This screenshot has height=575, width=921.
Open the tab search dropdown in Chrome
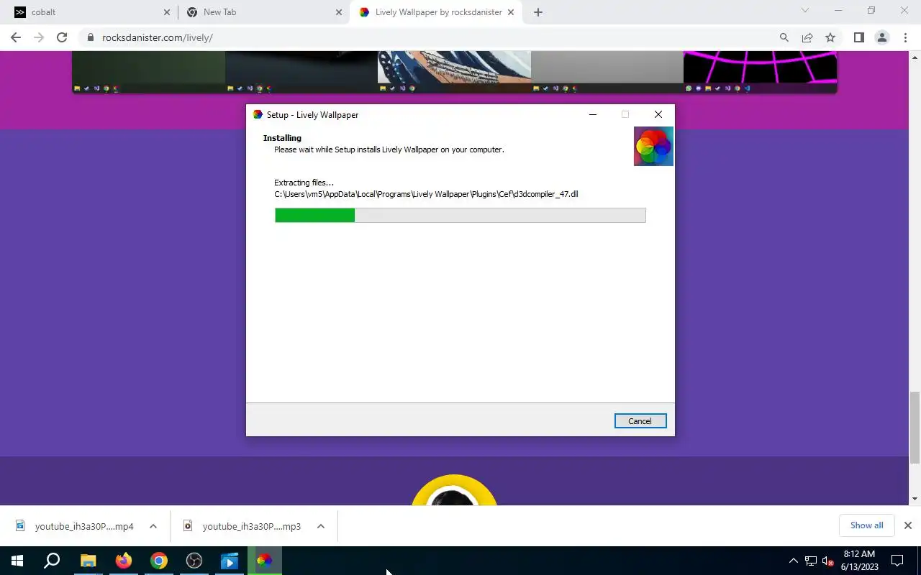(x=805, y=11)
